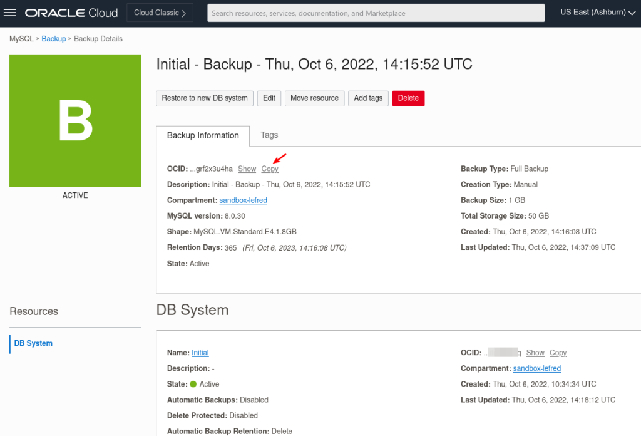Open the Cloud Classic dropdown
Image resolution: width=641 pixels, height=436 pixels.
click(160, 12)
